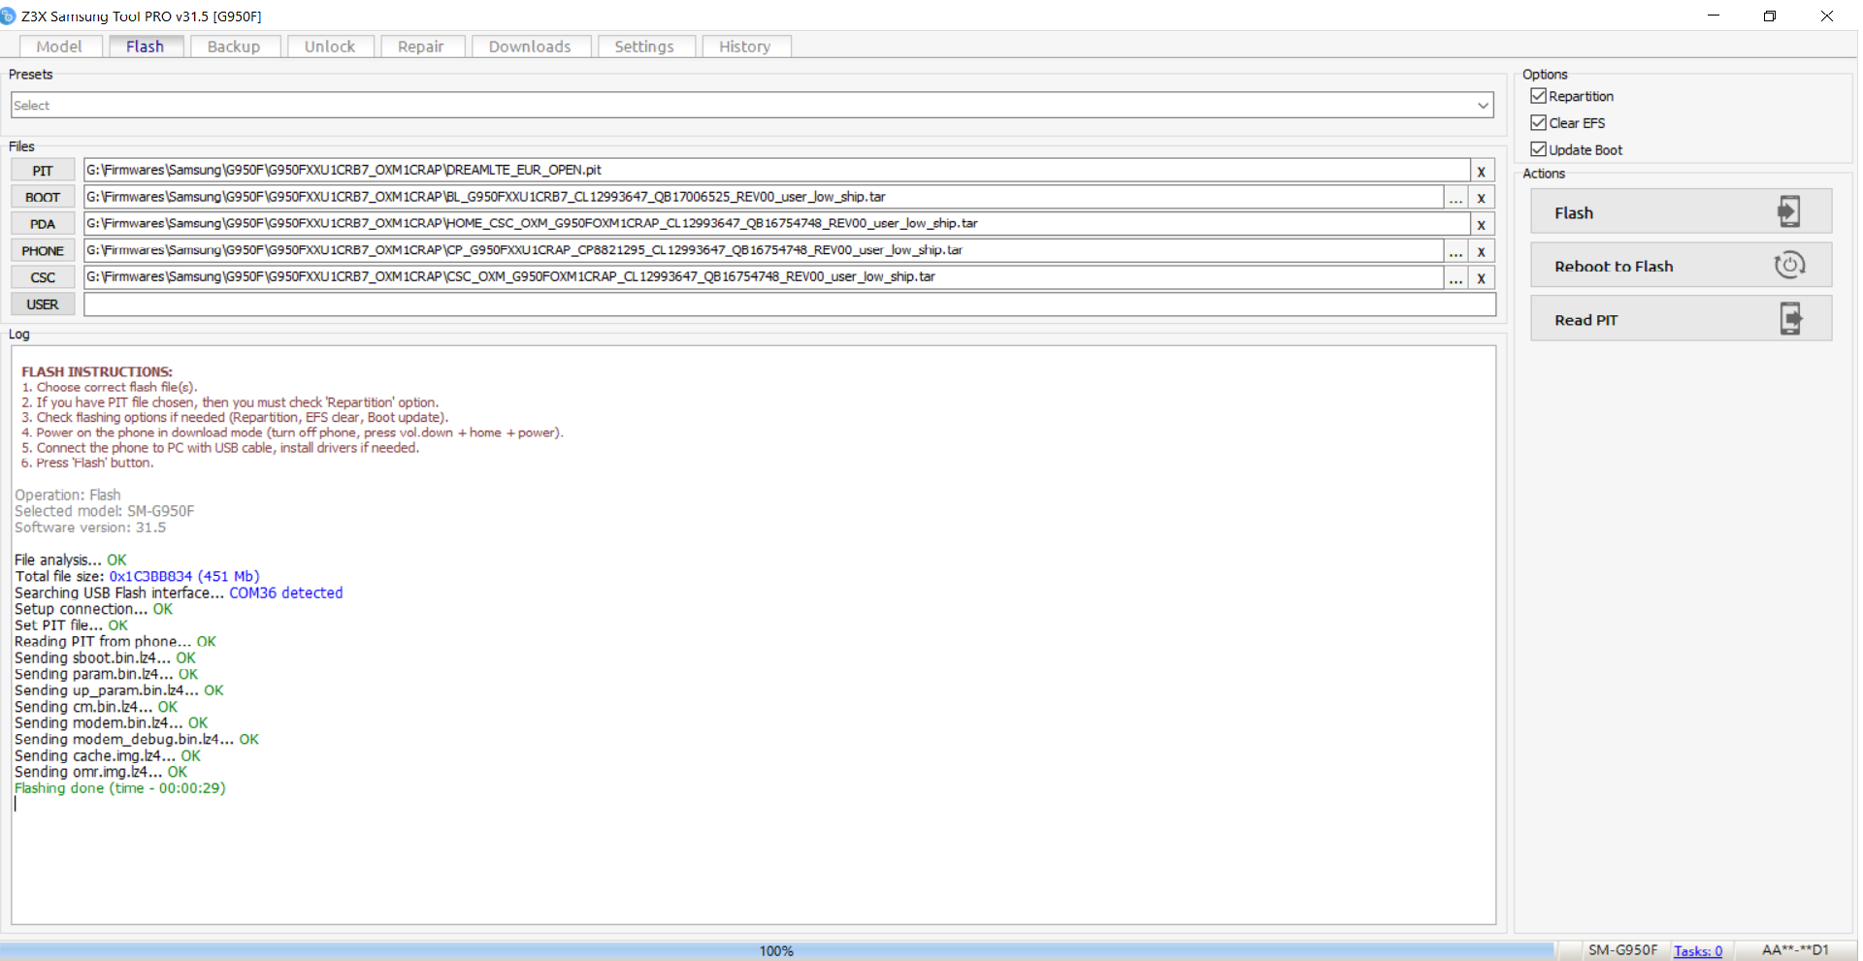Focus the CSC file path field
Image resolution: width=1863 pixels, height=961 pixels.
[764, 276]
